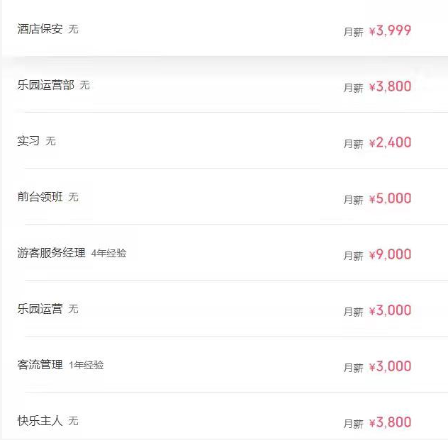Click the 1年经验 experience label

click(86, 366)
